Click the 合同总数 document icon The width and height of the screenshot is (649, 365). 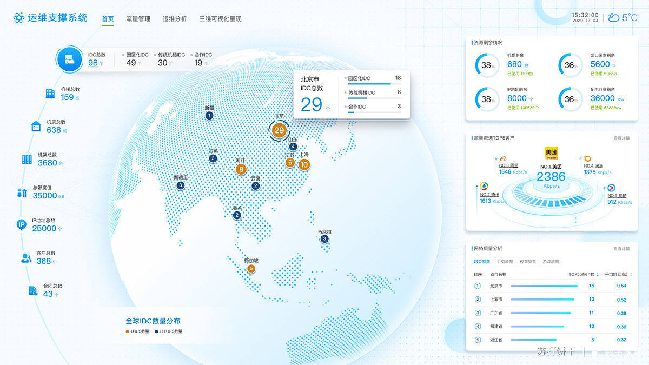33,290
